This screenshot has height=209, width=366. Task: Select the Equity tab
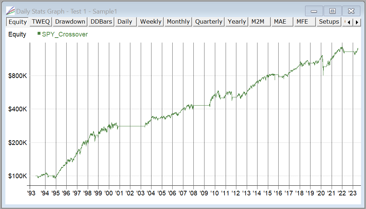point(18,22)
